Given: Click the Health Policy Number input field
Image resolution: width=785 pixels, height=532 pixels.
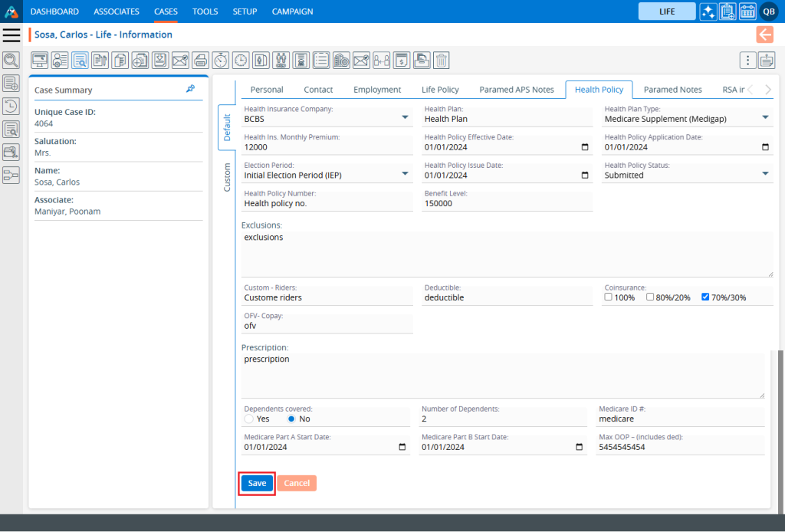Looking at the screenshot, I should click(x=327, y=204).
